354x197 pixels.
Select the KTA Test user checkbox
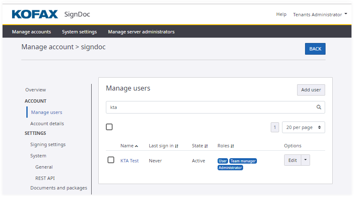point(111,160)
